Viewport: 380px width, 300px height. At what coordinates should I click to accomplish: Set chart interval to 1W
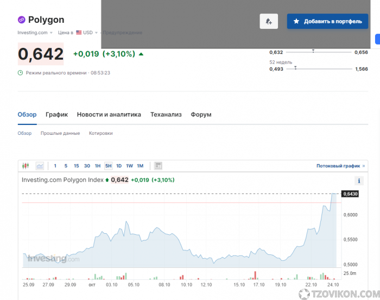pos(129,166)
